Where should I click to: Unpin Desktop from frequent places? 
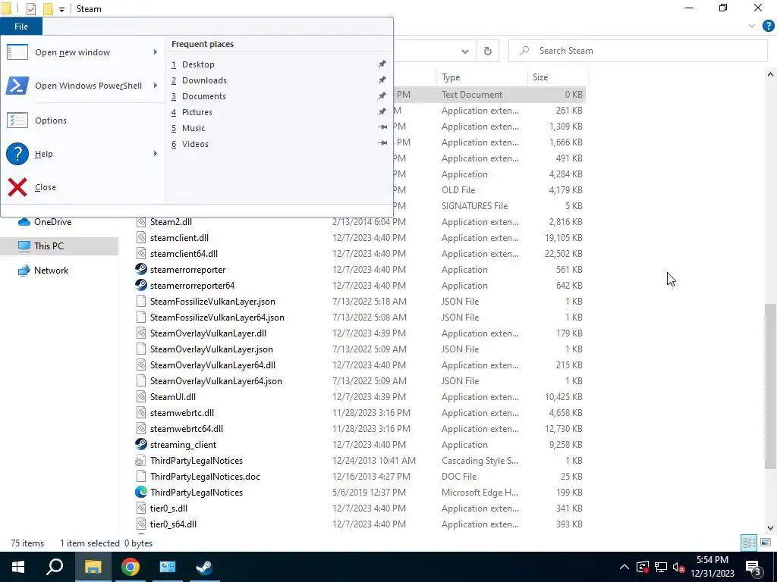click(x=382, y=64)
